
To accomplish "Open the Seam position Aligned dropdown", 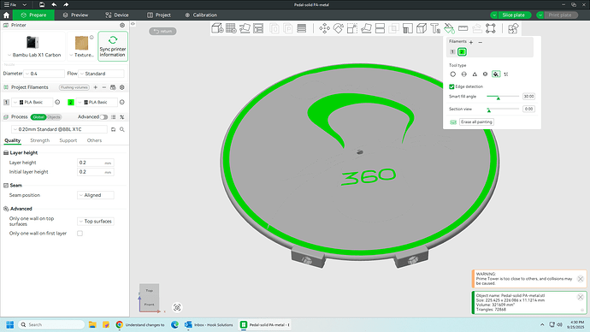I will coord(96,195).
